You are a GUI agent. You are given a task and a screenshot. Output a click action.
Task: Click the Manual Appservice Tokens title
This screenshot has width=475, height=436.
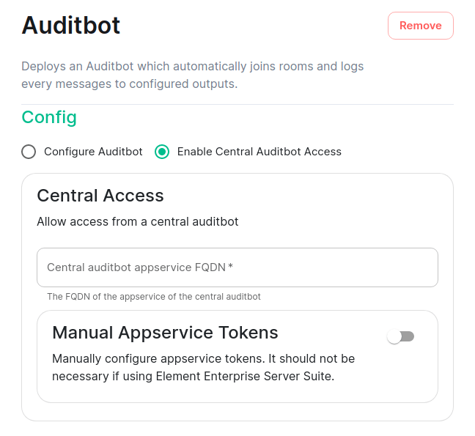[165, 333]
